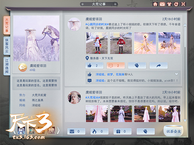Open the calendar counter button

(76, 131)
